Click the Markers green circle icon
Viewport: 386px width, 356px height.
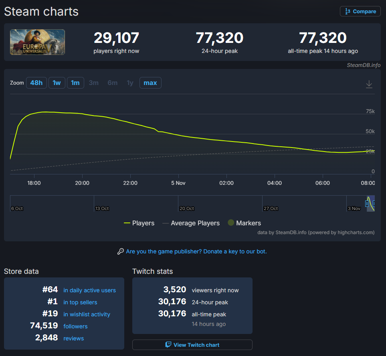[231, 223]
